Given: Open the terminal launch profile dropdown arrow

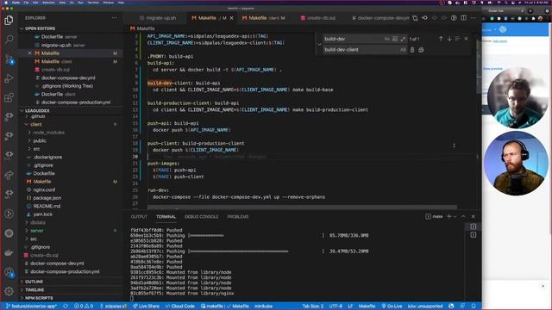Looking at the screenshot, I should (455, 216).
